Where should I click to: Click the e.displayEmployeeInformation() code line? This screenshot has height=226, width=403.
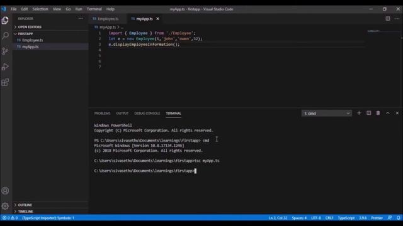point(144,45)
